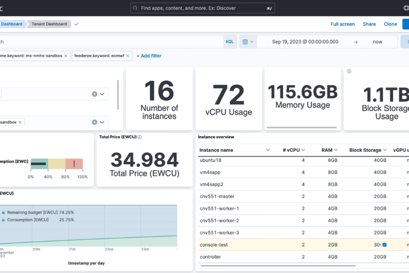
Task: Expand the first control dropdown
Action: click(102, 94)
